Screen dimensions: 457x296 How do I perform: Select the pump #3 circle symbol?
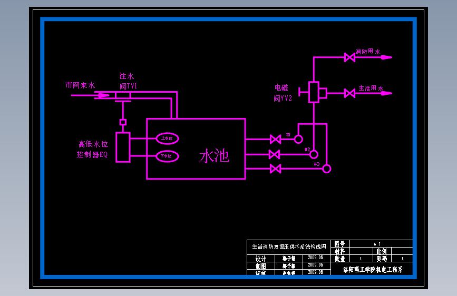point(327,169)
